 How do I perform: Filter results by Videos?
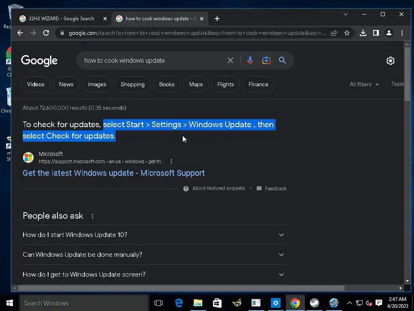pyautogui.click(x=36, y=84)
